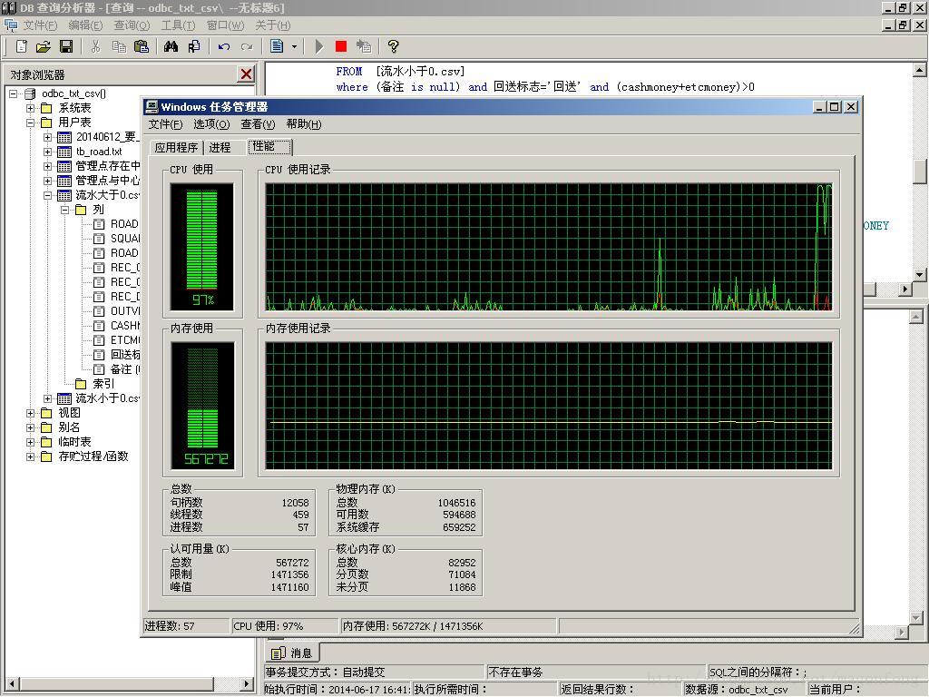Screen dimensions: 929x697
Task: Collapse the 流水大于0.csv table node
Action: point(47,195)
